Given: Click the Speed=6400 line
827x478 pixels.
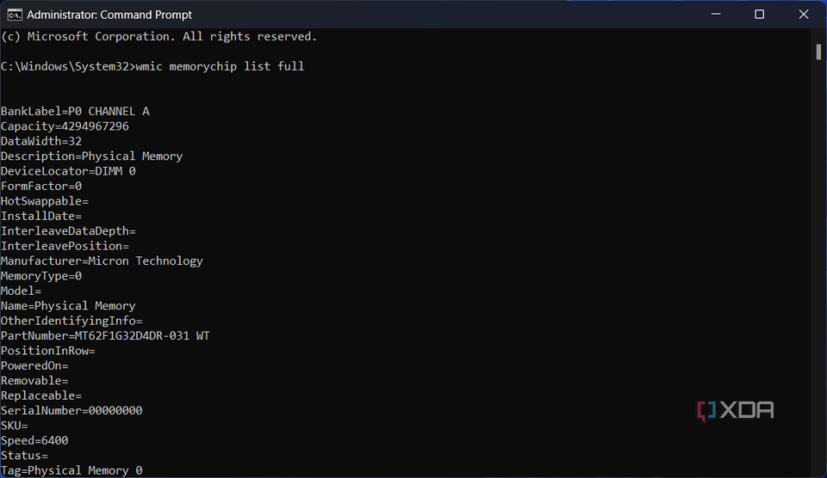Looking at the screenshot, I should pyautogui.click(x=34, y=440).
